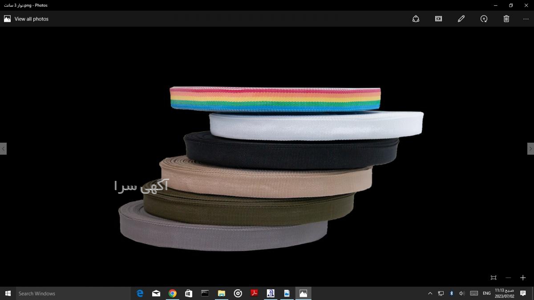Zoom out with the minus button

[x=508, y=277]
